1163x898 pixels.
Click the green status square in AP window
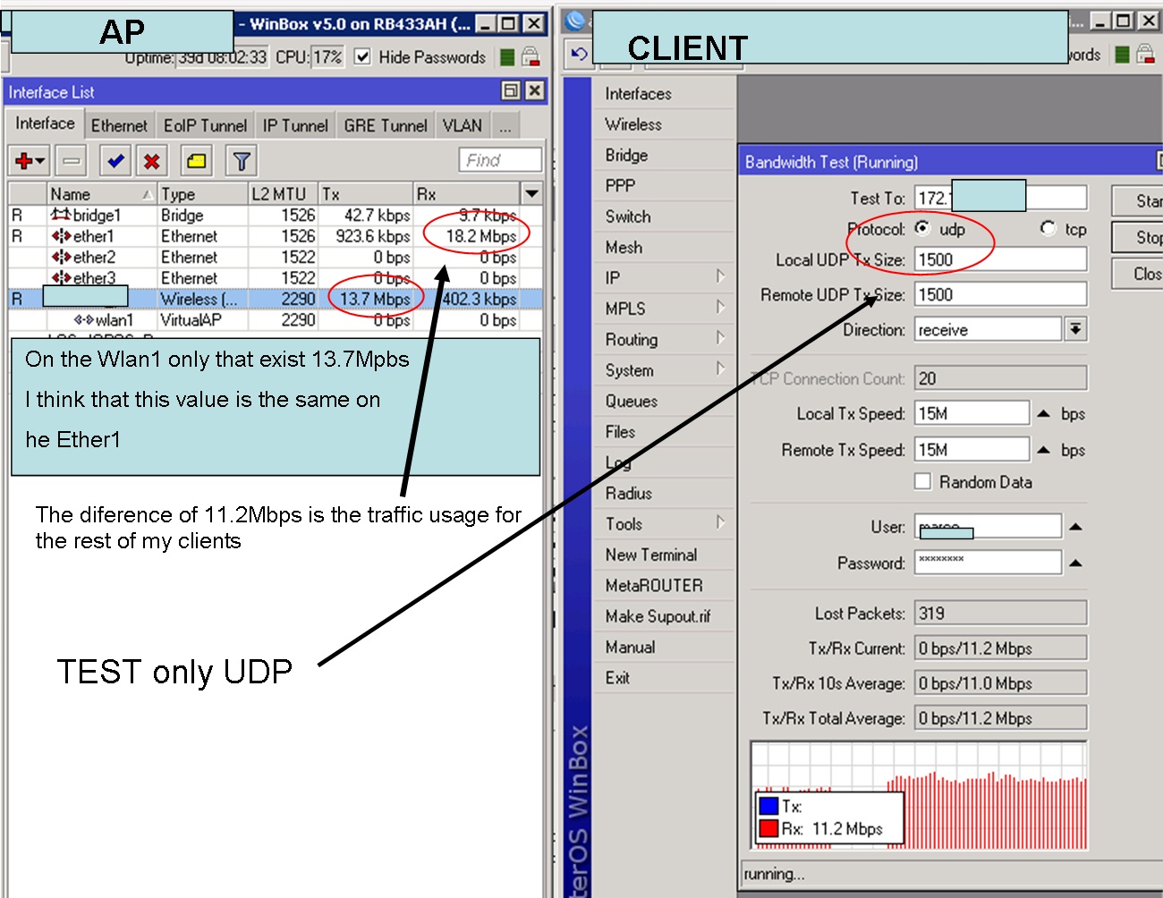507,57
